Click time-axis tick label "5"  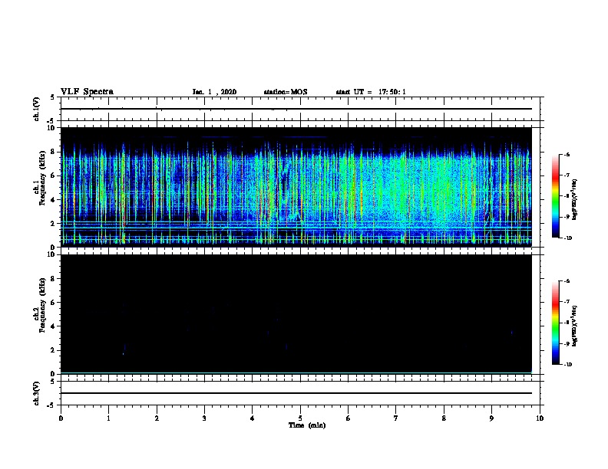click(x=300, y=418)
